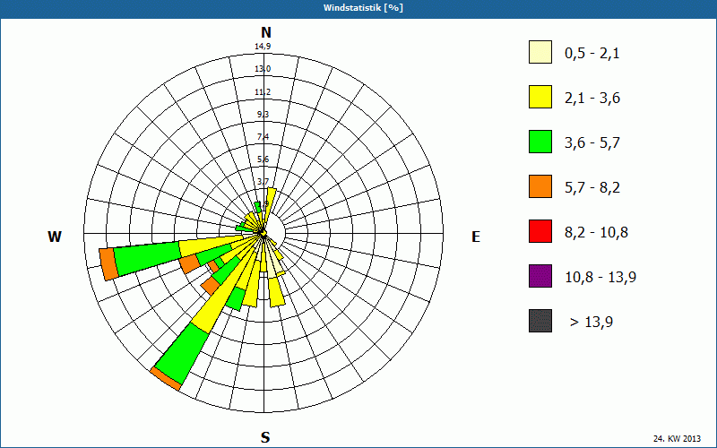Click the '9,3' ring scale value
Image resolution: width=717 pixels, height=448 pixels.
[263, 115]
